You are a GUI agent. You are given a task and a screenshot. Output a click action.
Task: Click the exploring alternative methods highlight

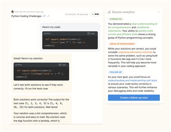[135, 52]
